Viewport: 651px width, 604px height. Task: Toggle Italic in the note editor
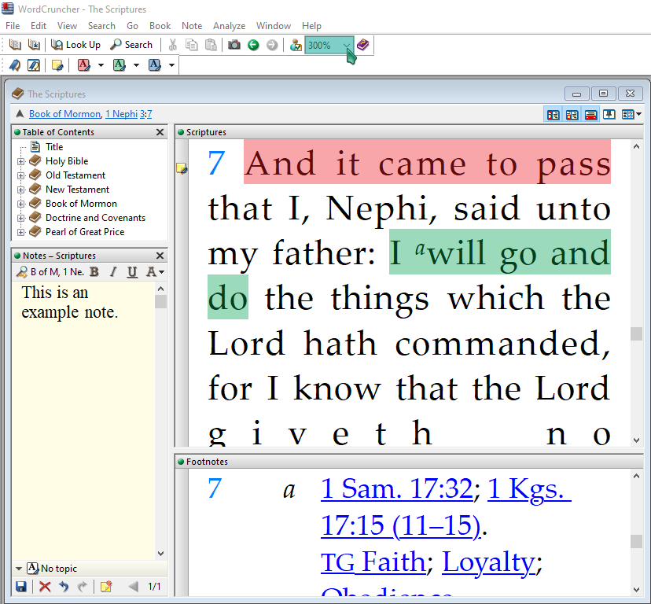point(113,271)
